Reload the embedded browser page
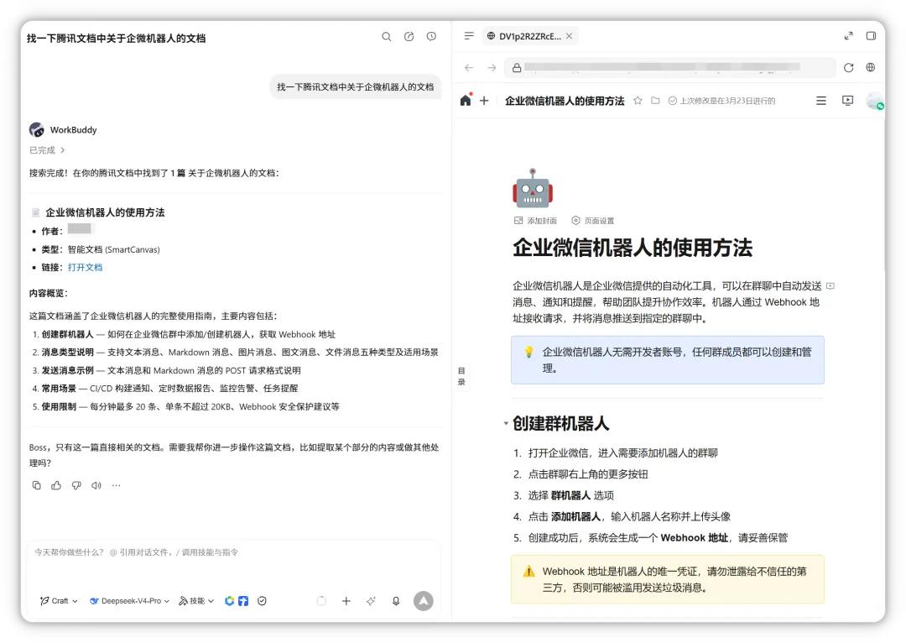This screenshot has height=643, width=906. (848, 68)
